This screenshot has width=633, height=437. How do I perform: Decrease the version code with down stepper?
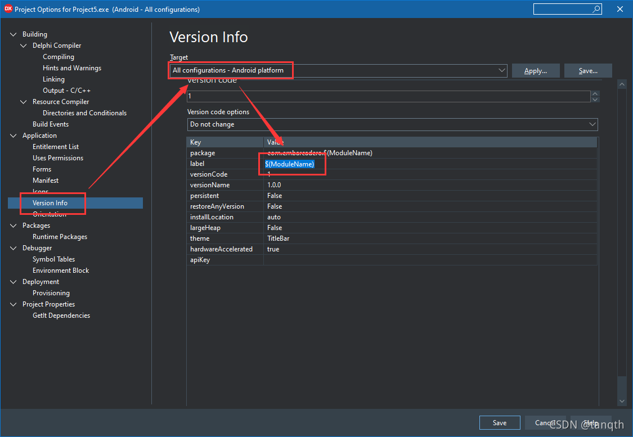click(x=595, y=99)
